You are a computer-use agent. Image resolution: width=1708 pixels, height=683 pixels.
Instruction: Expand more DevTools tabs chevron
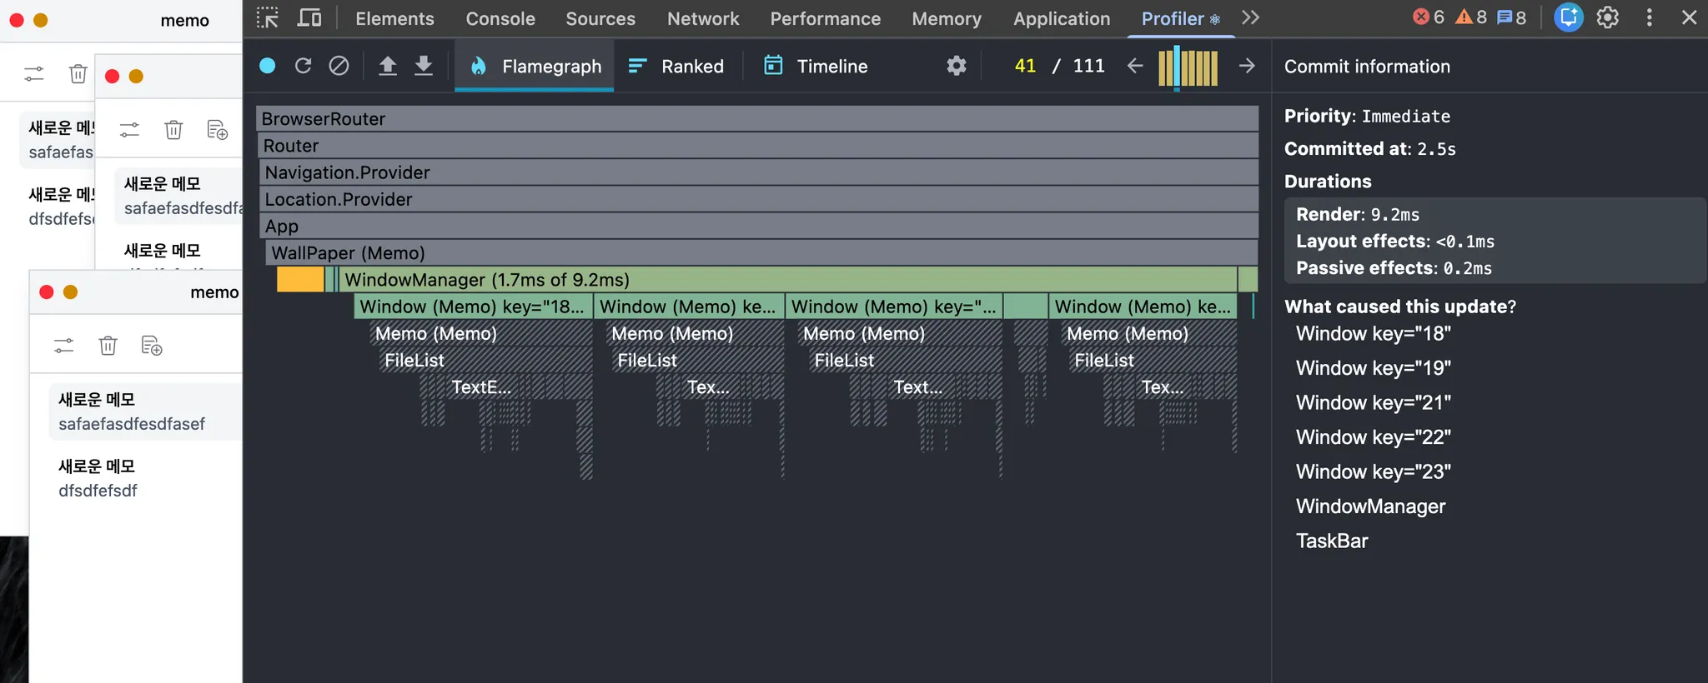click(1250, 17)
